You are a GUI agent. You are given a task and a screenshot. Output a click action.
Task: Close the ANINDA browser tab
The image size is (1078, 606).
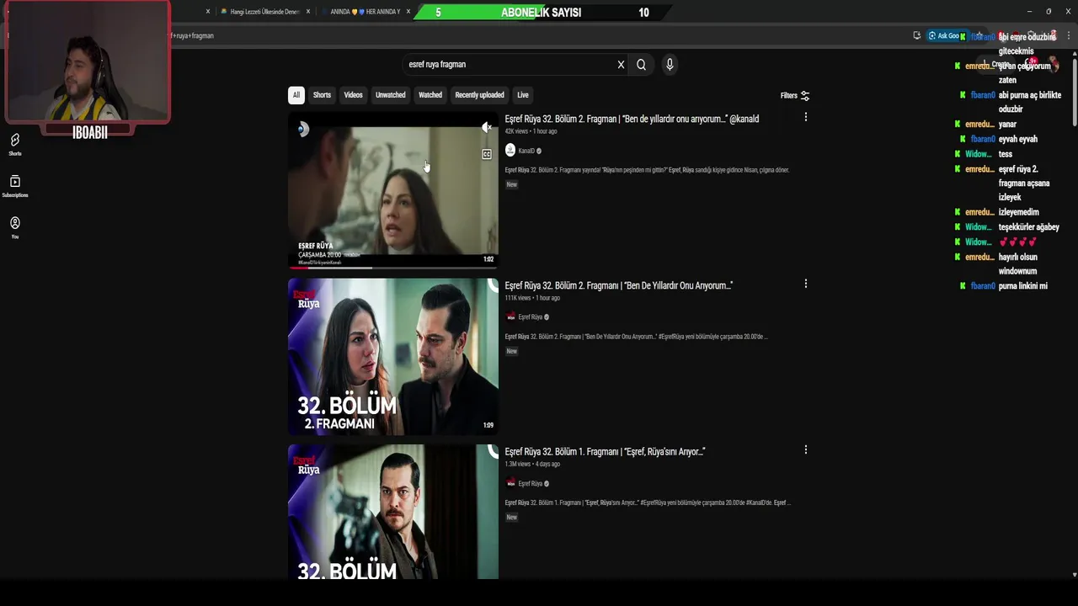pos(408,12)
